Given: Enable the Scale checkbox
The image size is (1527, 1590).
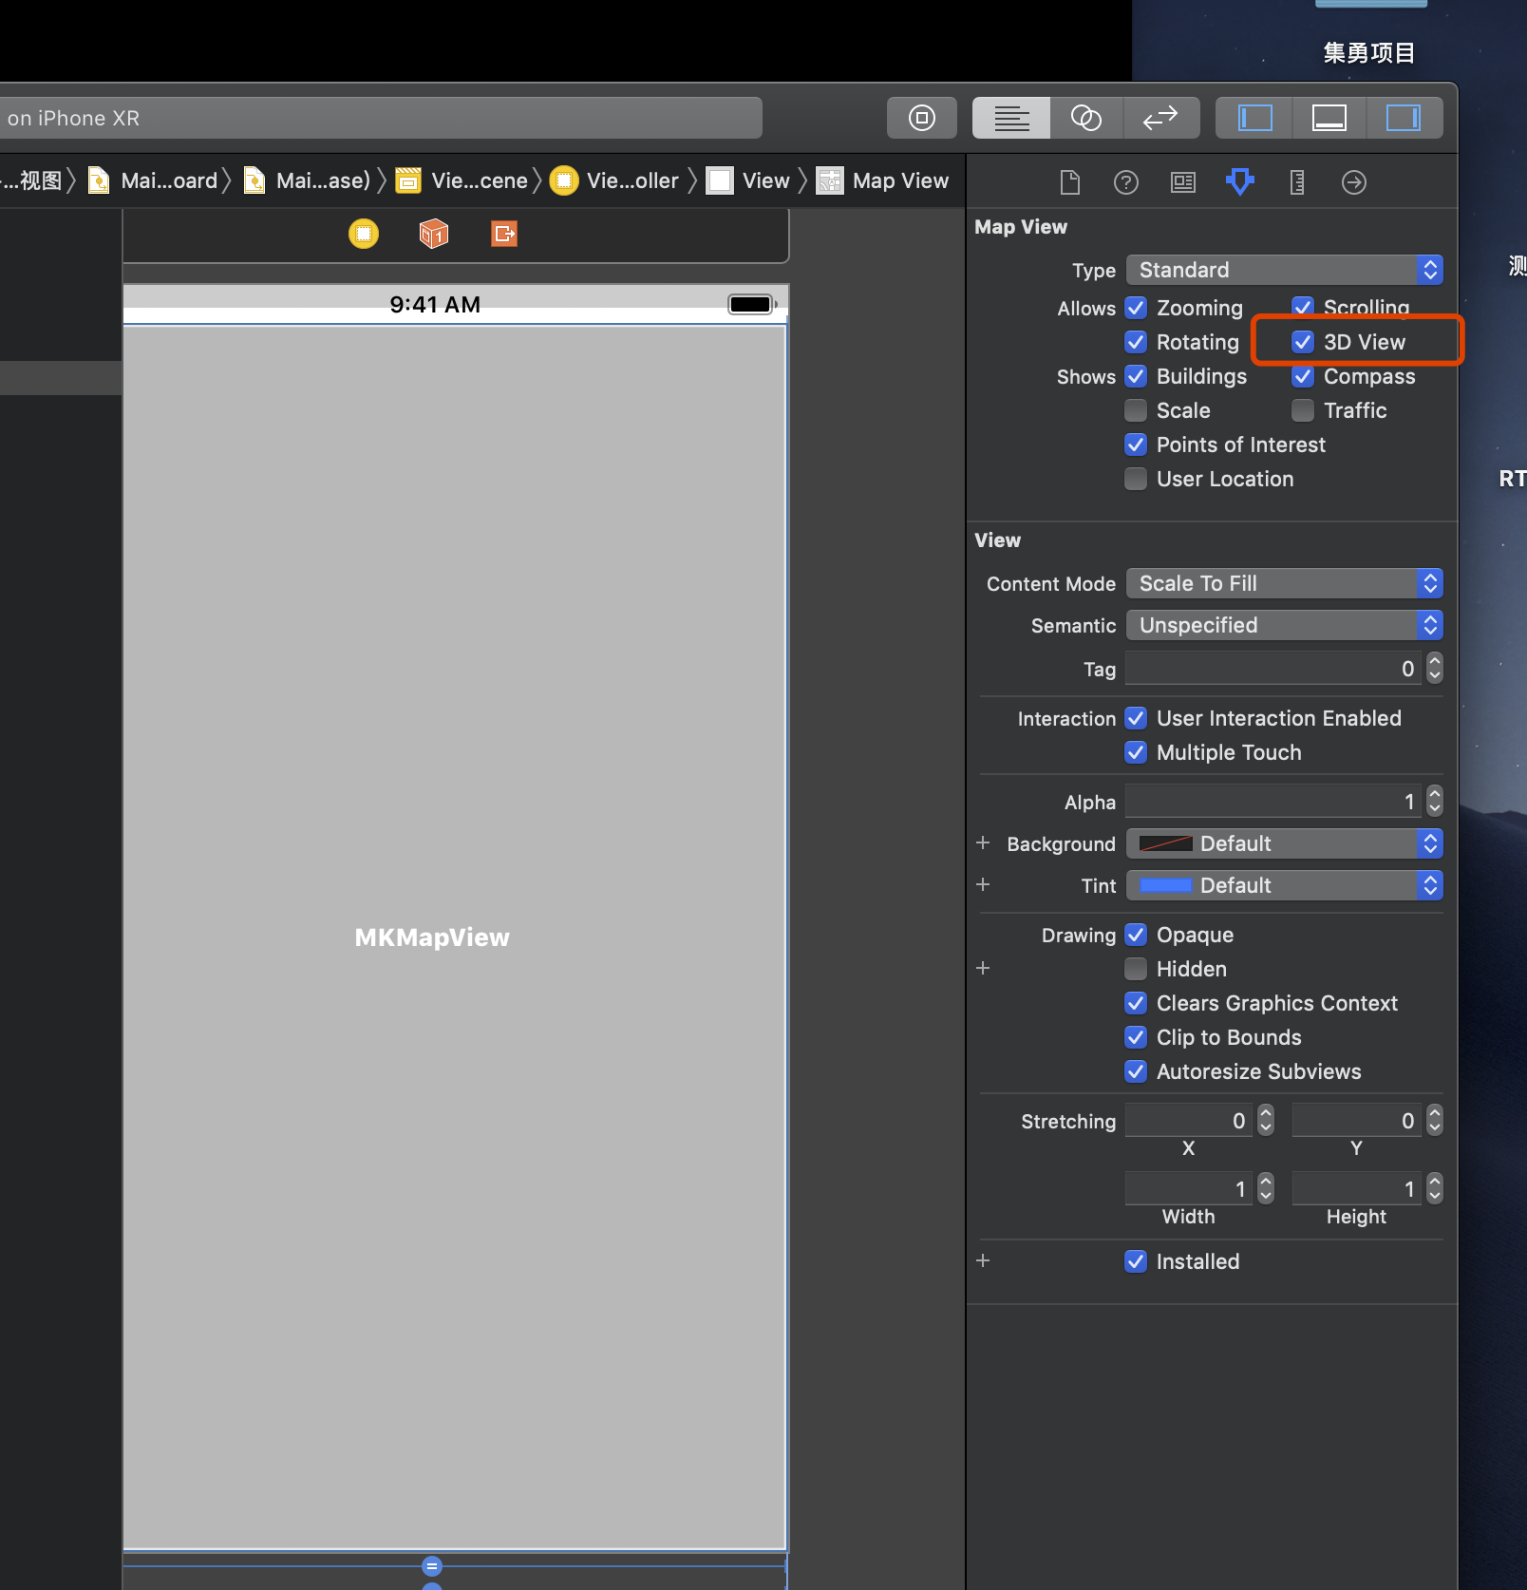Looking at the screenshot, I should (1136, 410).
